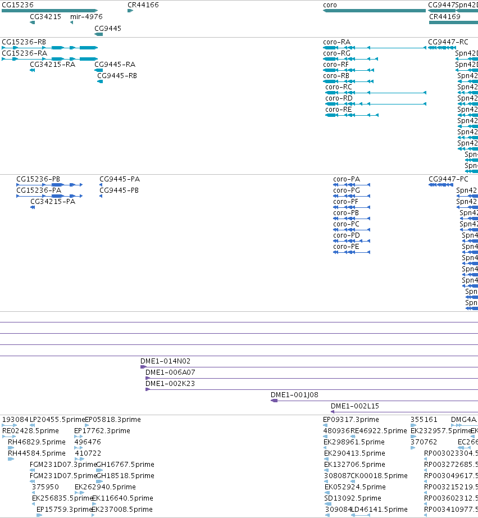This screenshot has width=478, height=518.
Task: Select the coro-RB transcript label
Action: pos(336,76)
